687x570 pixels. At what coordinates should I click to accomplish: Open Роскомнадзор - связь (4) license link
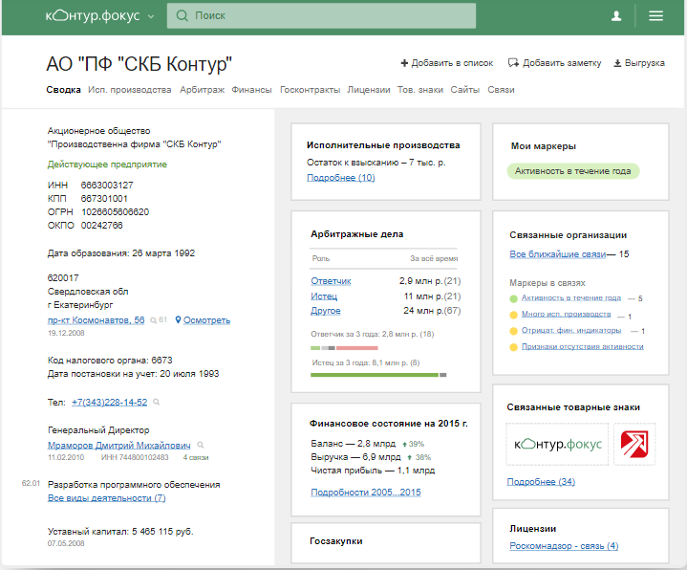pos(564,546)
